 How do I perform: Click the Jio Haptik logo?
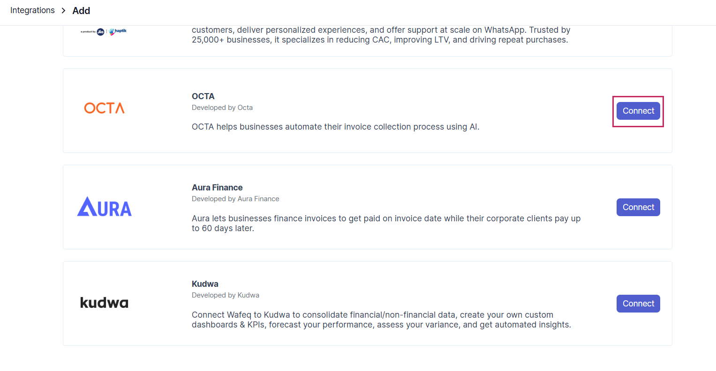104,32
